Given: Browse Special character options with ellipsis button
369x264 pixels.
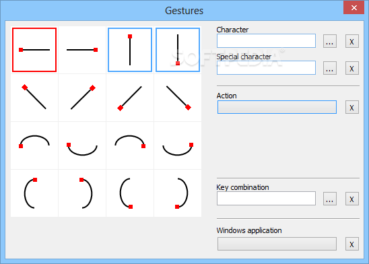Looking at the screenshot, I should [x=330, y=68].
